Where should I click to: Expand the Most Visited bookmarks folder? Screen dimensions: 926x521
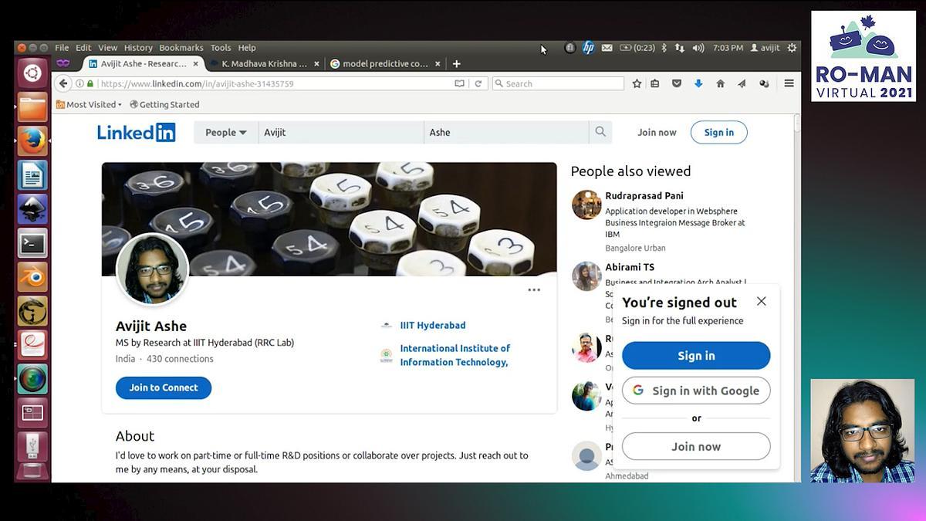90,104
